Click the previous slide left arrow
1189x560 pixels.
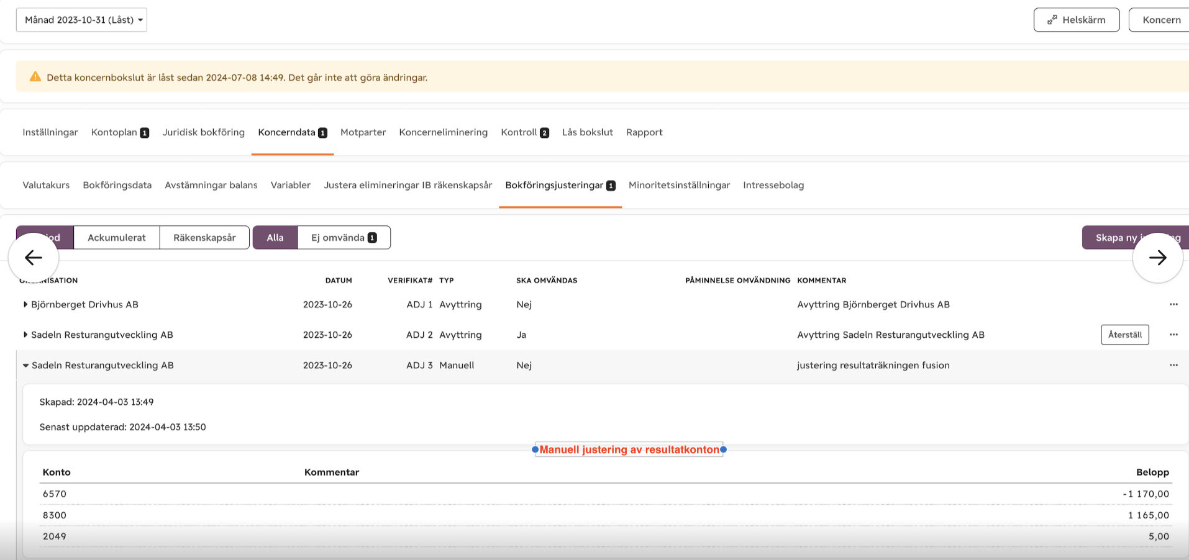34,258
